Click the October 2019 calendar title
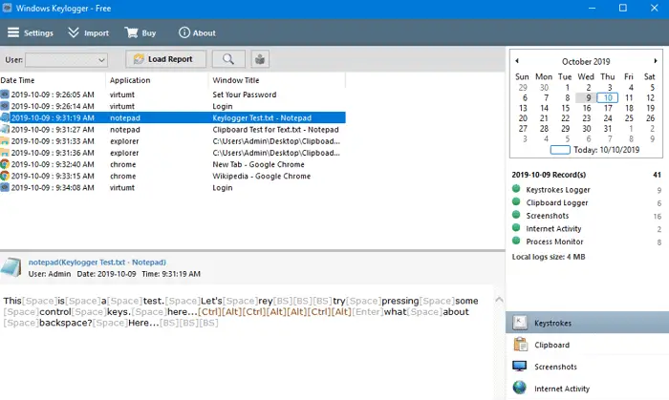The width and height of the screenshot is (669, 400). [586, 61]
